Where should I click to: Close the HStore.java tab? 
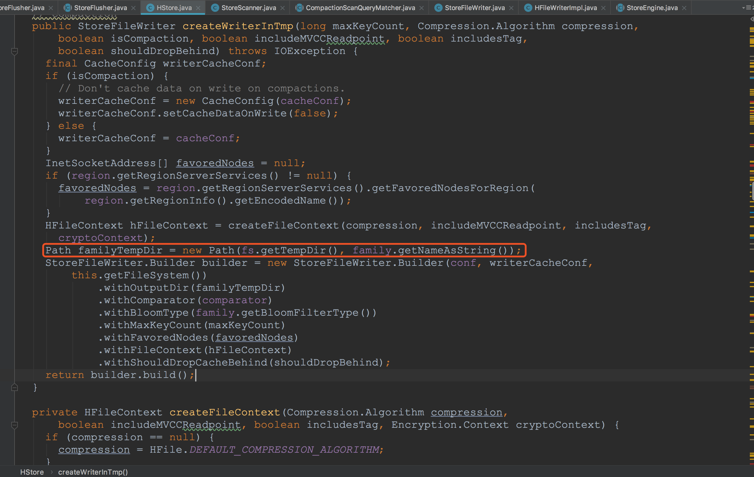pyautogui.click(x=198, y=8)
